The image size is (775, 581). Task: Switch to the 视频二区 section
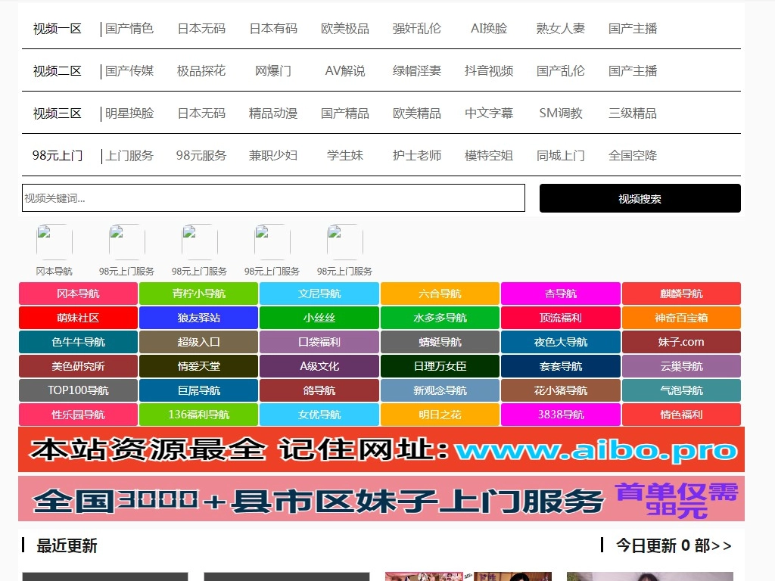57,71
